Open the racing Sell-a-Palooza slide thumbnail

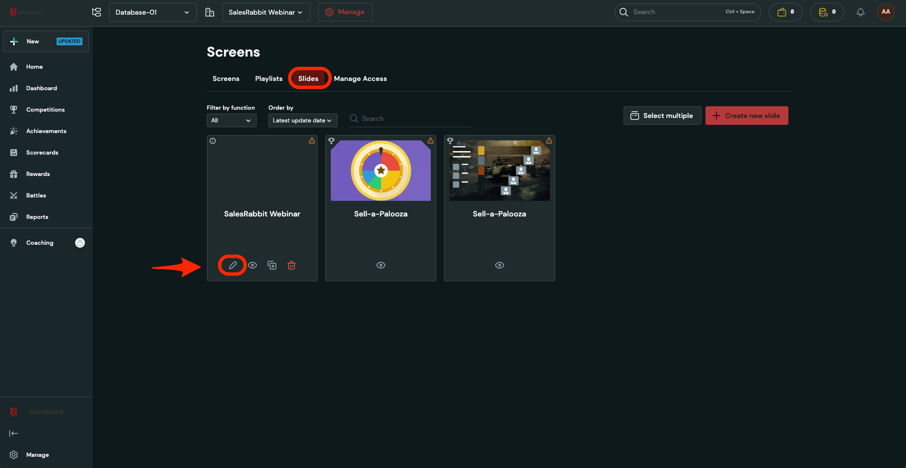[499, 171]
